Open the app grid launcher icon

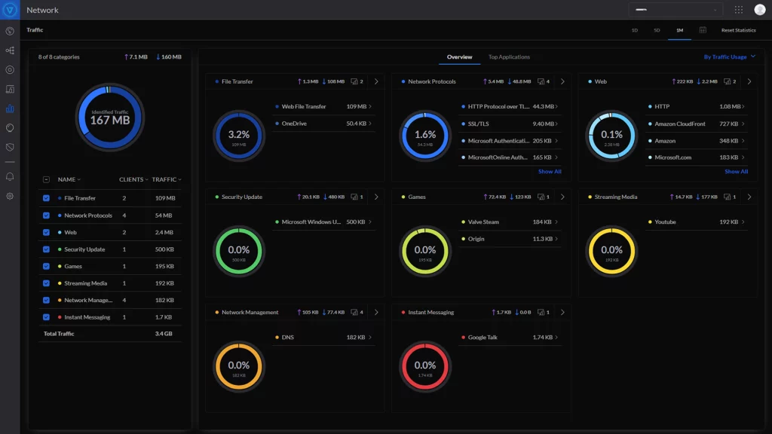pos(738,10)
